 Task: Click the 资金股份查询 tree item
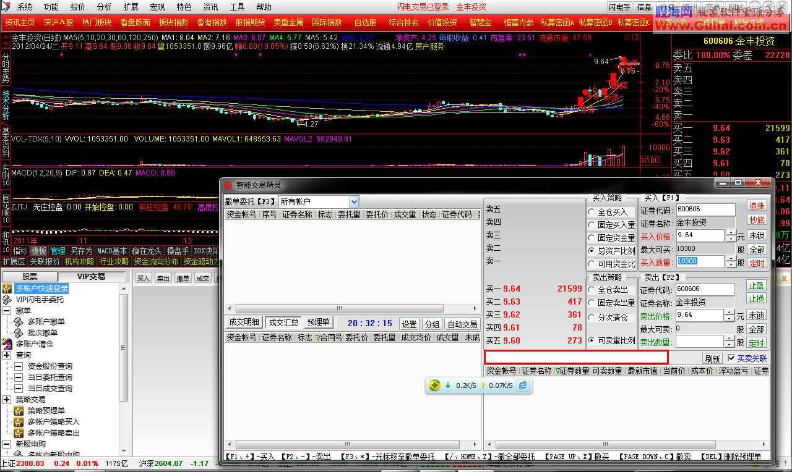point(49,366)
